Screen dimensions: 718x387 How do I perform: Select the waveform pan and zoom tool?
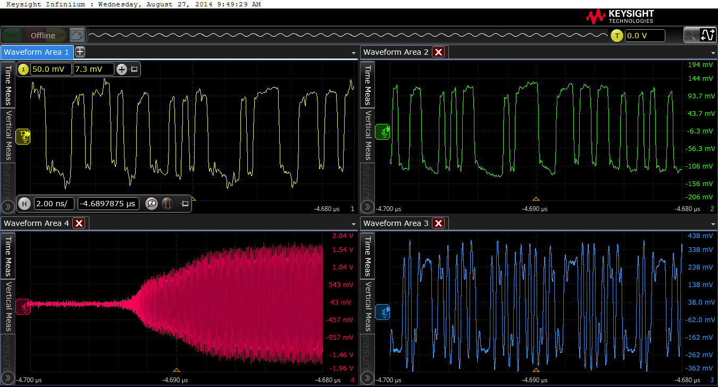[708, 36]
